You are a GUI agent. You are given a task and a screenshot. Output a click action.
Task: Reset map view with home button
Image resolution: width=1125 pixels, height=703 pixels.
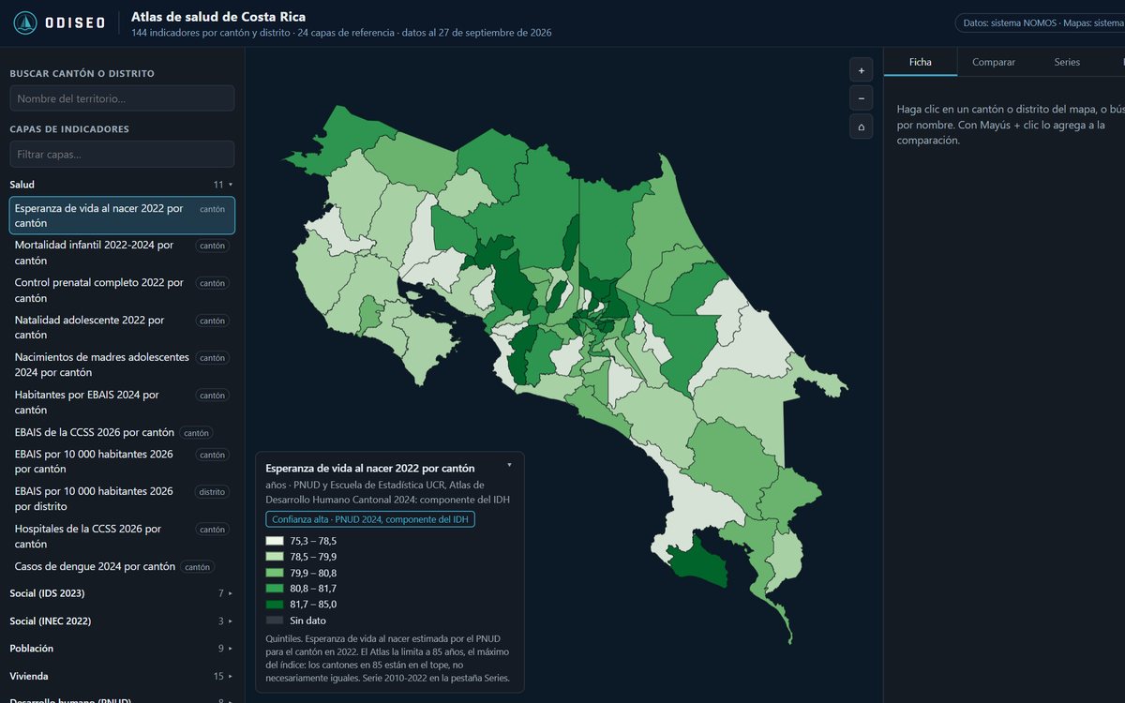tap(862, 127)
